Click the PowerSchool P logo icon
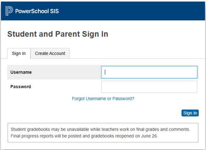Image resolution: width=206 pixels, height=150 pixels. pos(9,11)
